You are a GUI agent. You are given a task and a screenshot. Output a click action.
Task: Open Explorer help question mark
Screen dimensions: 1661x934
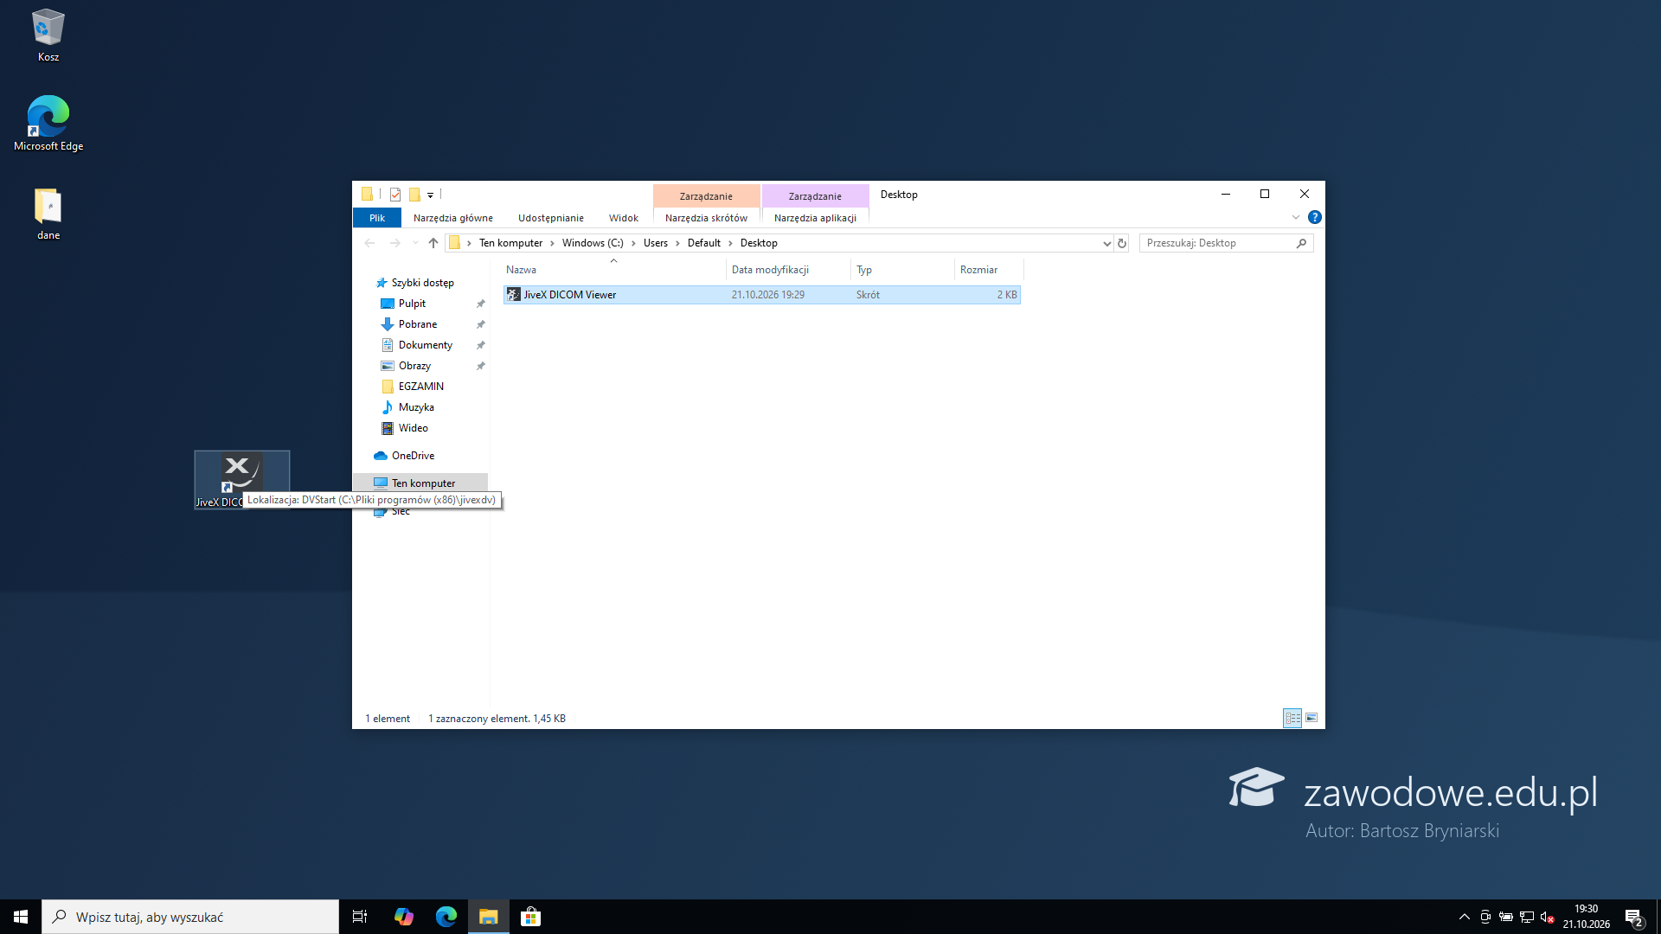[x=1315, y=218]
